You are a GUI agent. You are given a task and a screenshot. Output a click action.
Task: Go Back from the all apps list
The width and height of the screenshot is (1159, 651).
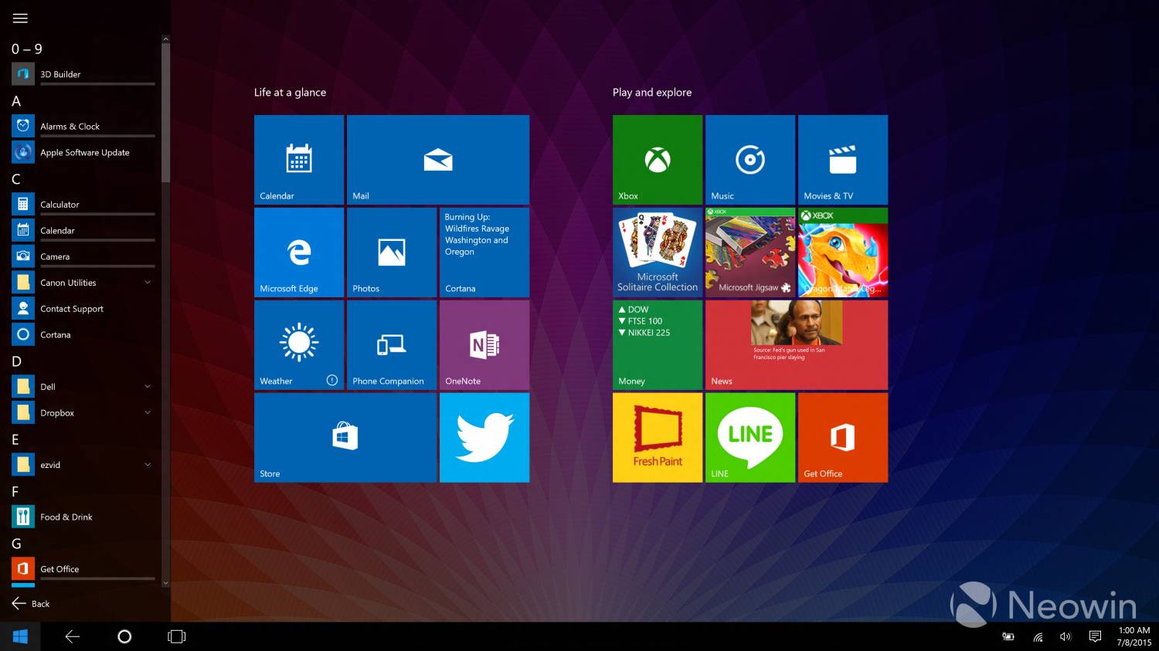coord(31,603)
